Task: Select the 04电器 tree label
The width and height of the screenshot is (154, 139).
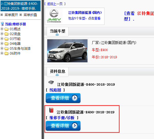Action: point(15,44)
